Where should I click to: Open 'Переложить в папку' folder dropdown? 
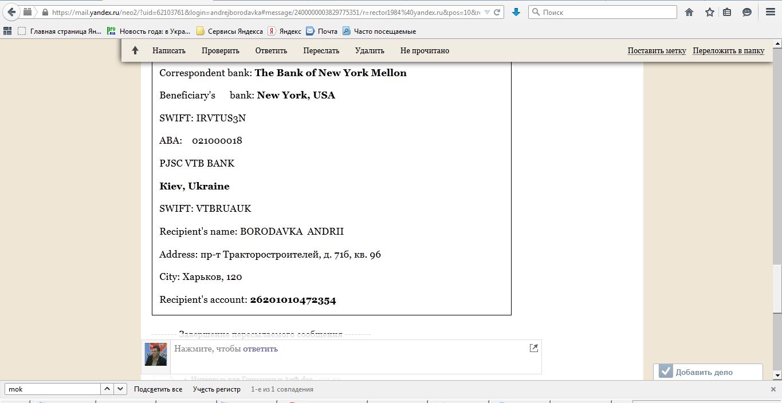[728, 50]
